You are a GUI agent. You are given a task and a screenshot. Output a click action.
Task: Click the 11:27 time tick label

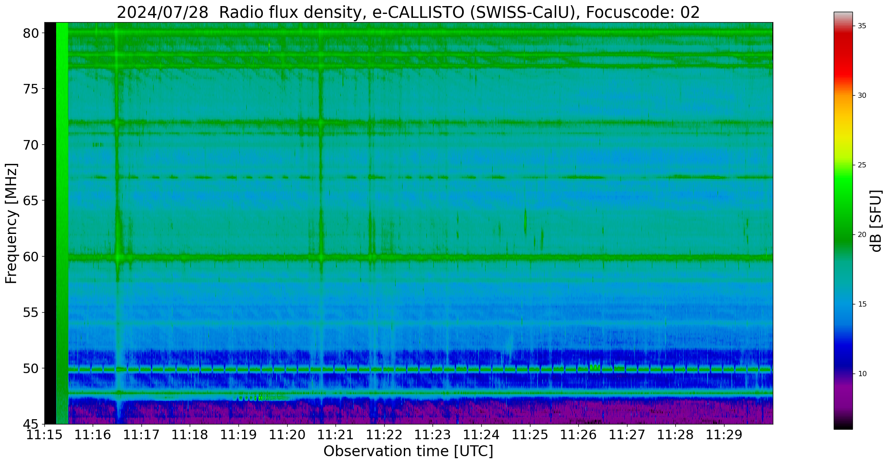tap(627, 435)
